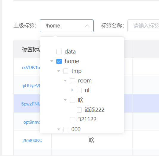Tick the 000 checkbox
The height and width of the screenshot is (156, 159).
(x=66, y=129)
